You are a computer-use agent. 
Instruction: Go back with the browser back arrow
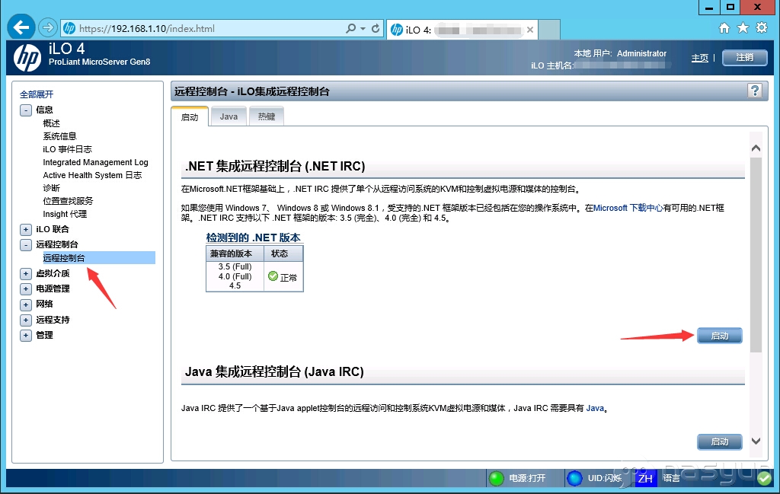coord(21,27)
